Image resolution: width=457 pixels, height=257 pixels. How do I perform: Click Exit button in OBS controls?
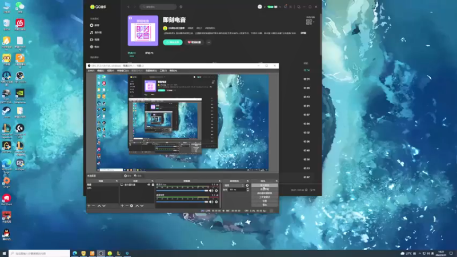pyautogui.click(x=264, y=205)
